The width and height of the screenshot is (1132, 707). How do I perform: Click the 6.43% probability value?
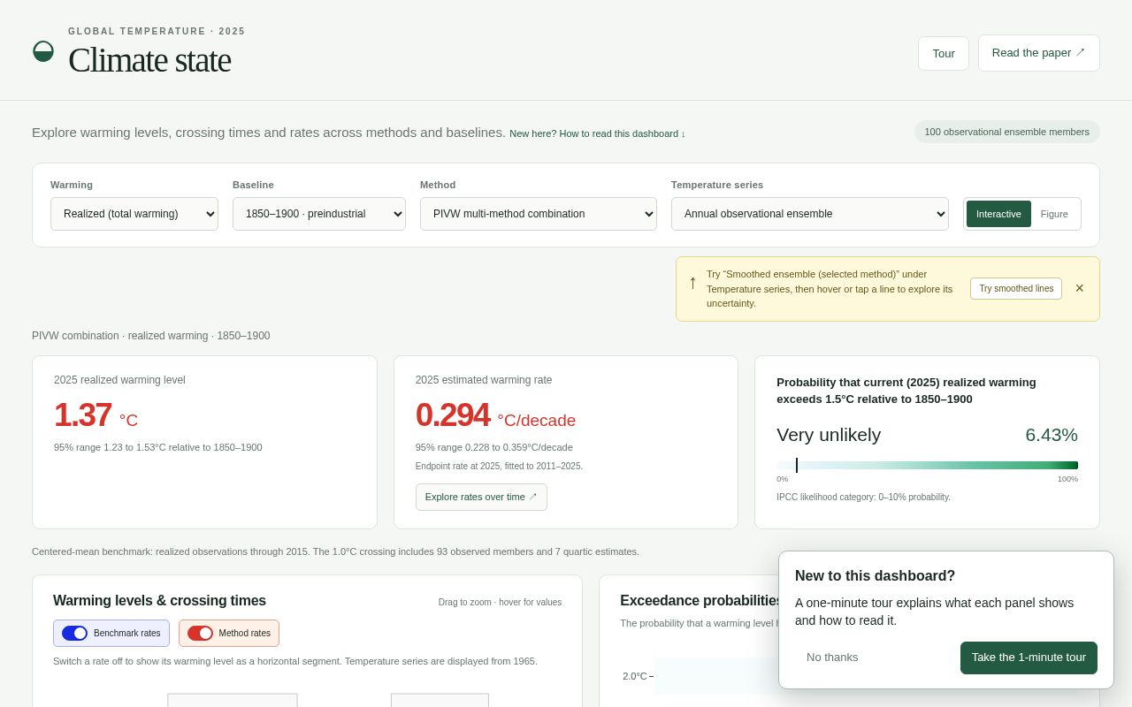[1052, 435]
